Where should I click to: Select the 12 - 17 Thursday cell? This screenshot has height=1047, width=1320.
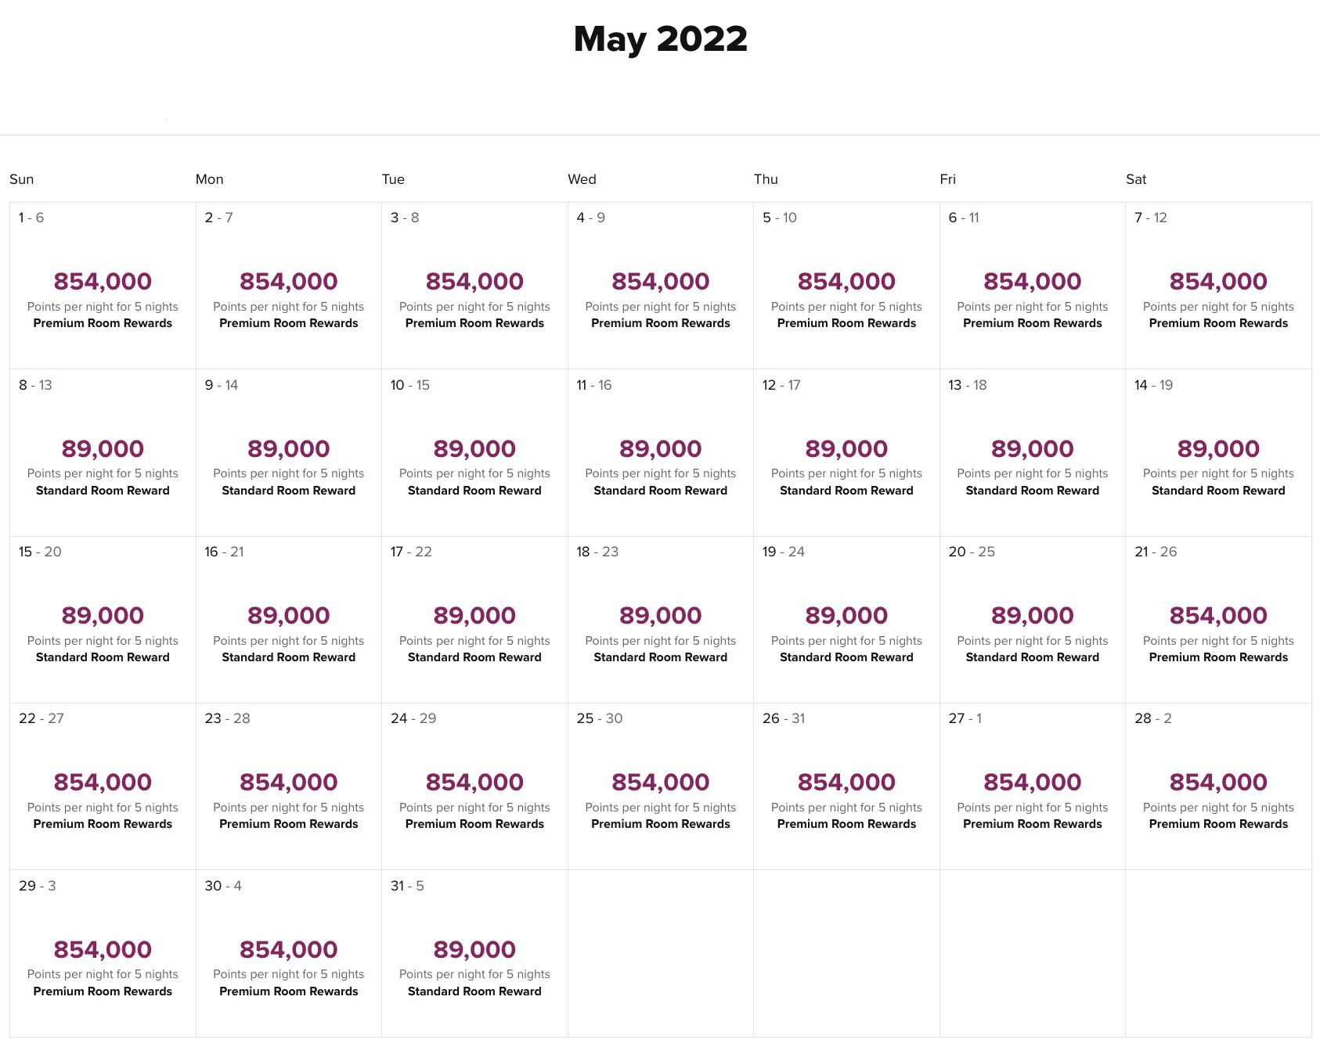coord(846,452)
